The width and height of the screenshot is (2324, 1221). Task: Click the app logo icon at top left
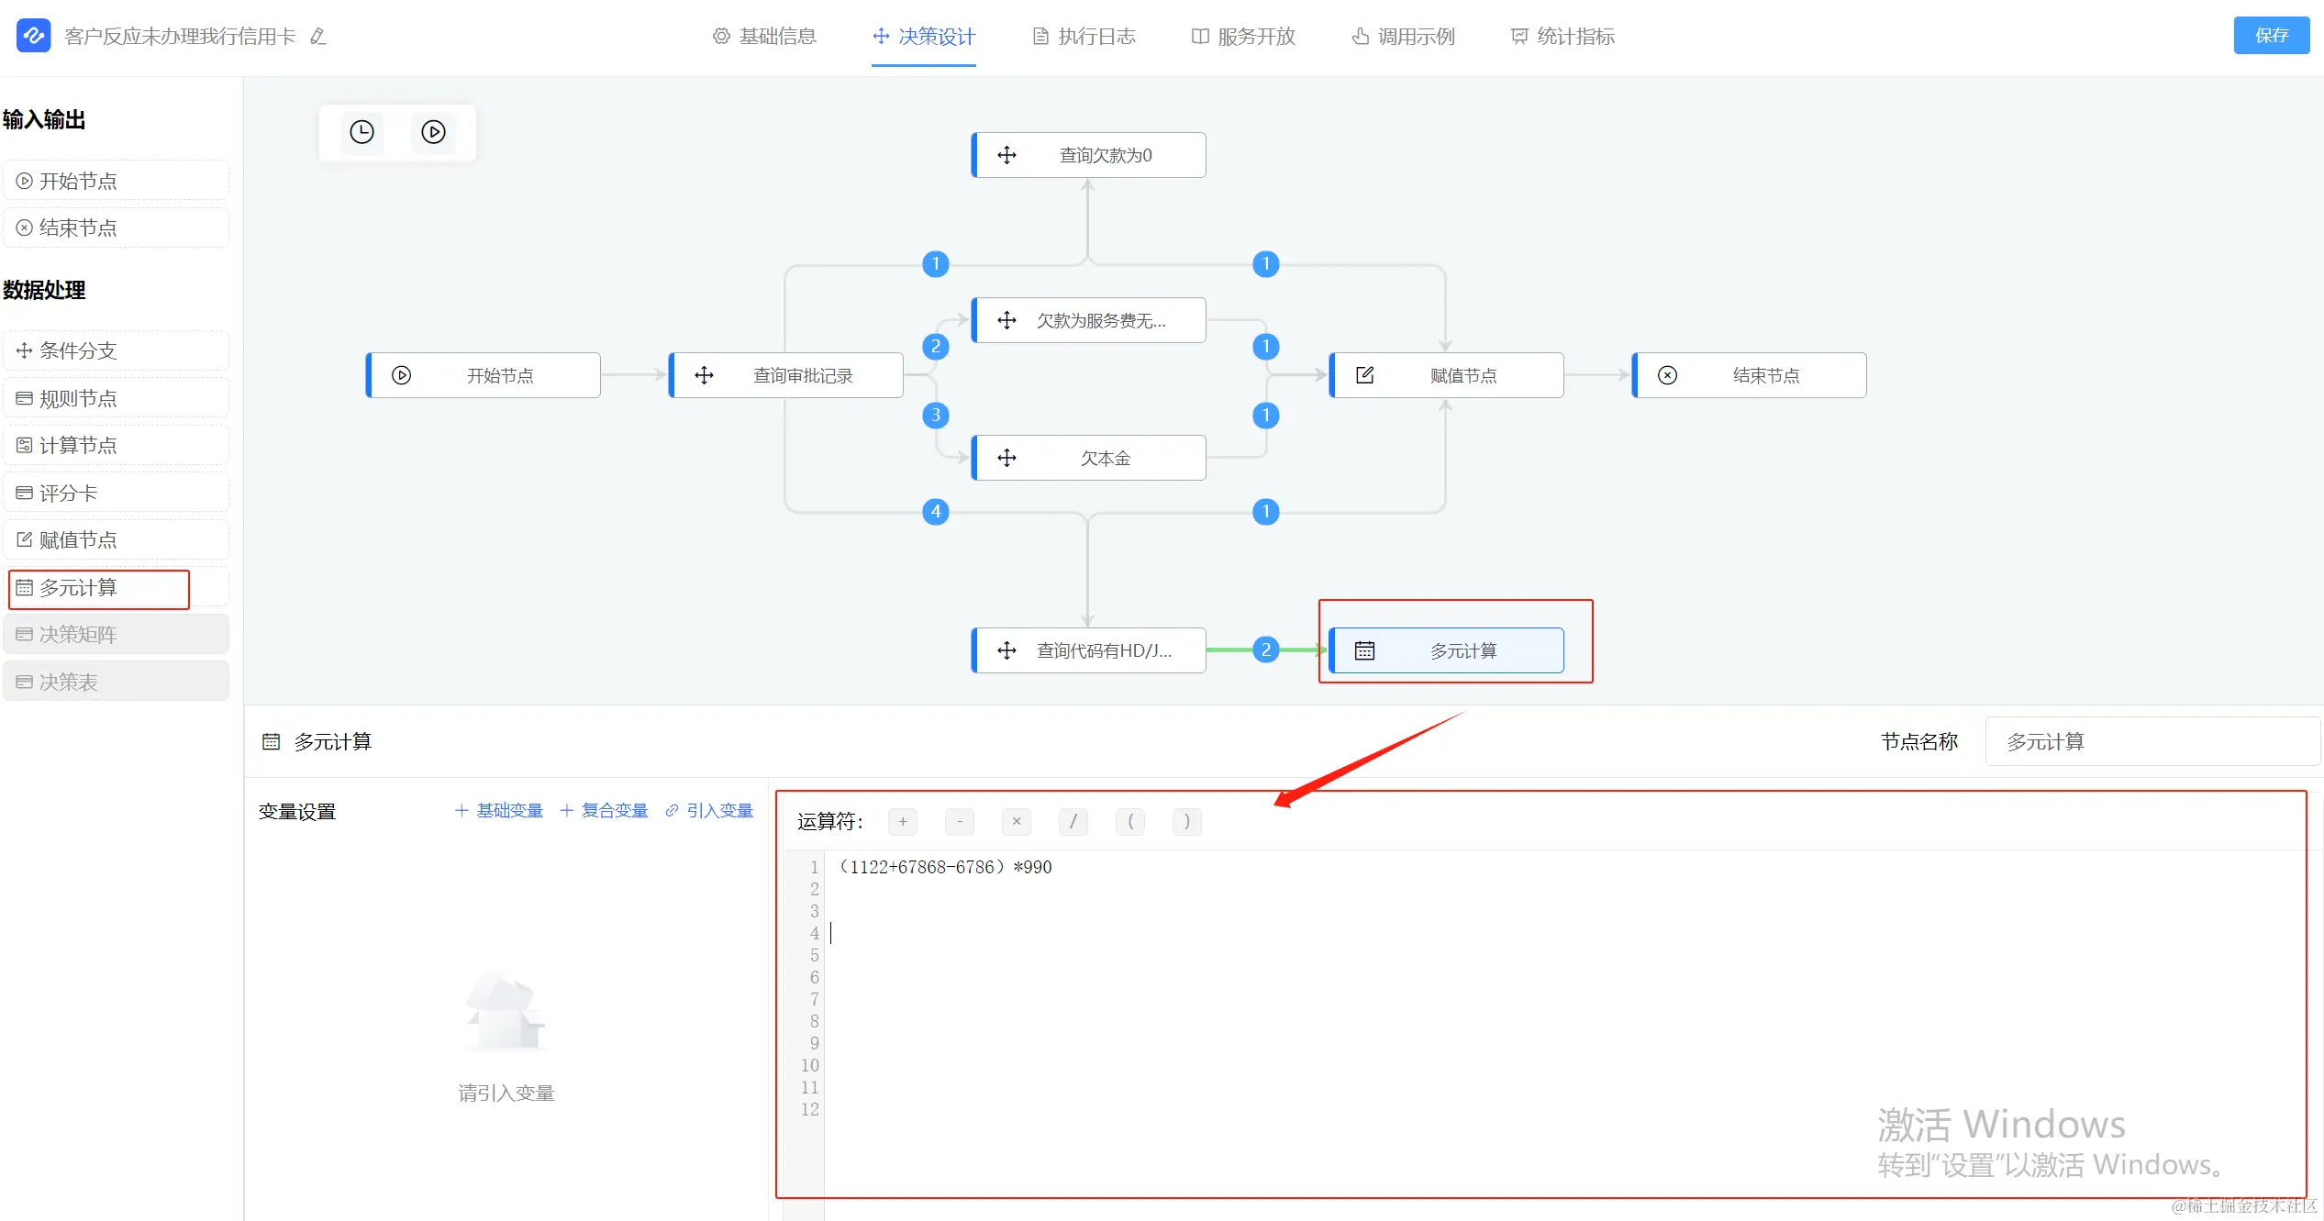coord(33,36)
